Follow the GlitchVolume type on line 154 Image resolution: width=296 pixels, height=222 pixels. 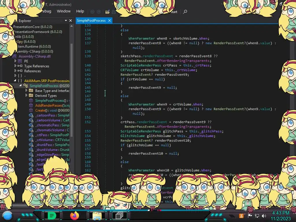(x=132, y=136)
